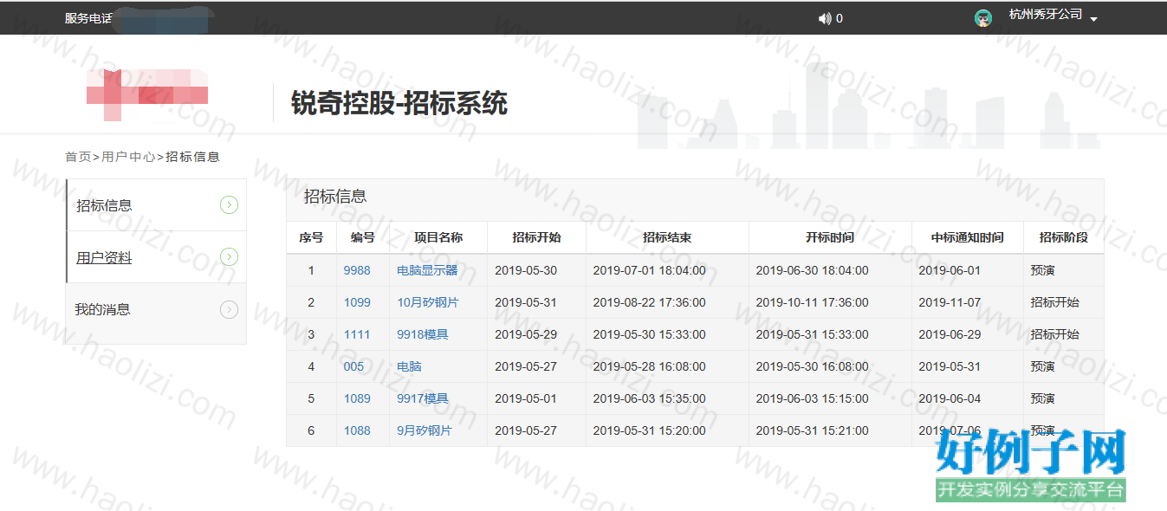Open the 杭州秀牙公司 account dropdown arrow
Image resolution: width=1167 pixels, height=511 pixels.
tap(1093, 19)
